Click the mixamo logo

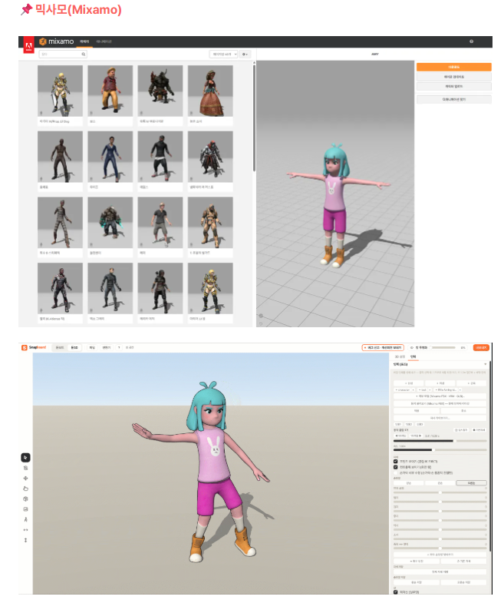point(57,41)
